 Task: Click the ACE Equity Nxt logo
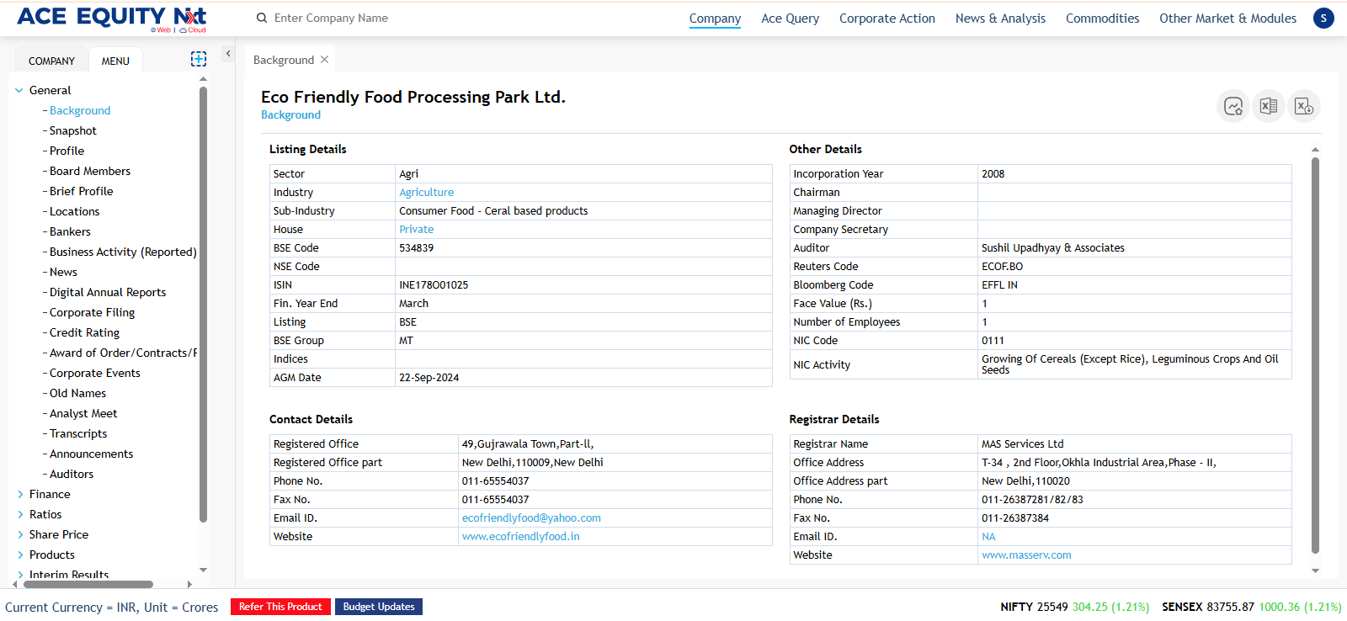click(x=111, y=18)
